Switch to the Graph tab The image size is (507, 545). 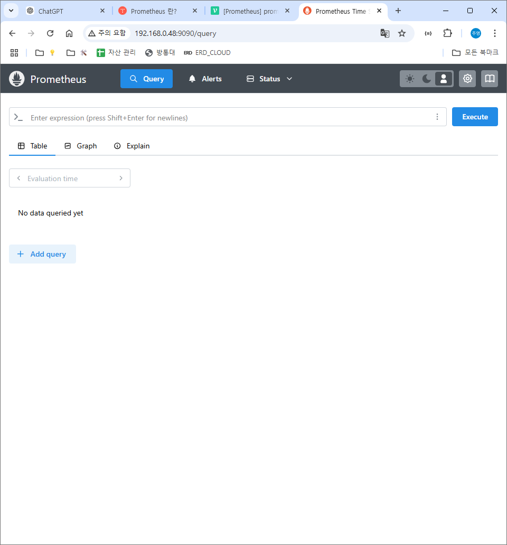tap(81, 146)
